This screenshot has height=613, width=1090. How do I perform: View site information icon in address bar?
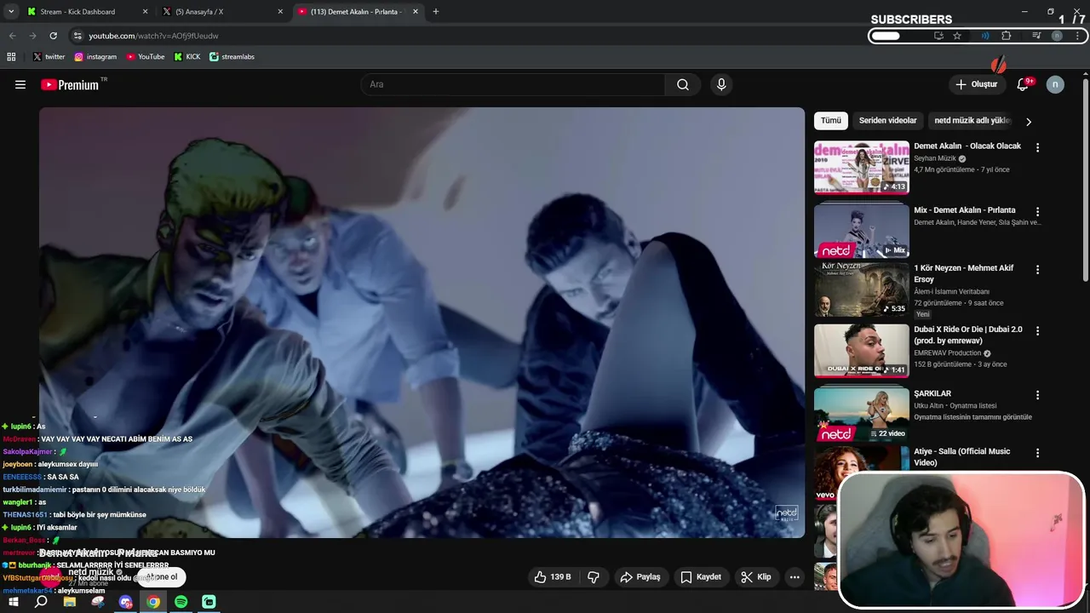77,36
